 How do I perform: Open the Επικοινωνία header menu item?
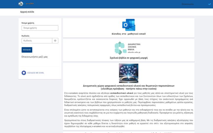(x=188, y=4)
